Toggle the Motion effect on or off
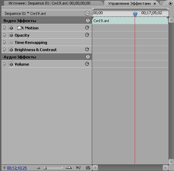This screenshot has height=171, width=174. (x=11, y=28)
